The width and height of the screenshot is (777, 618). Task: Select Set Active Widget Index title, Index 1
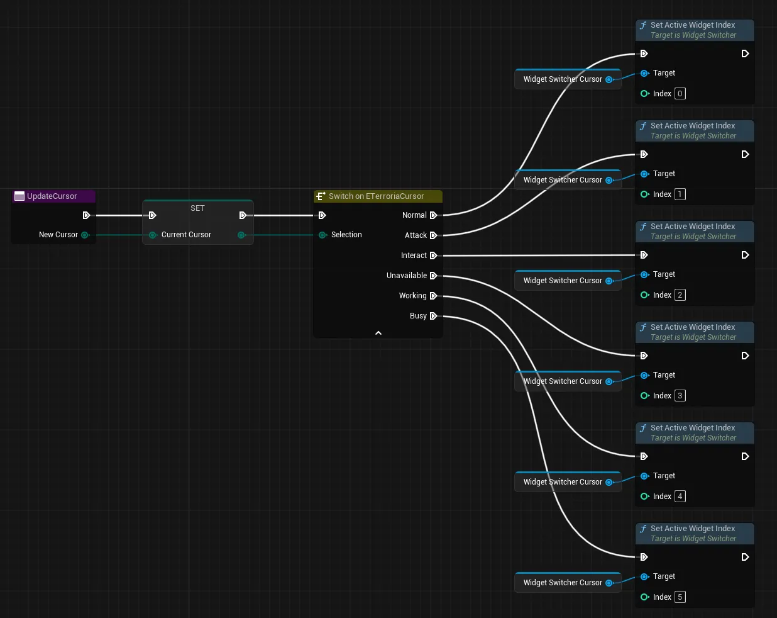coord(693,126)
